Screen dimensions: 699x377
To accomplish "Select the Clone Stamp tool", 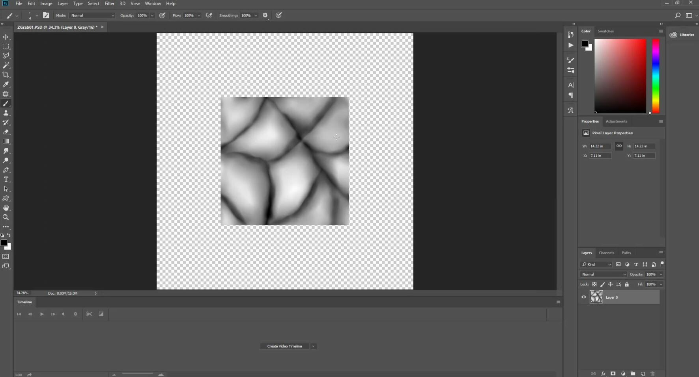I will tap(6, 113).
